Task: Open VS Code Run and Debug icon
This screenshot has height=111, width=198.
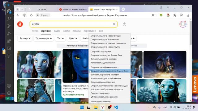Action: pos(9,34)
